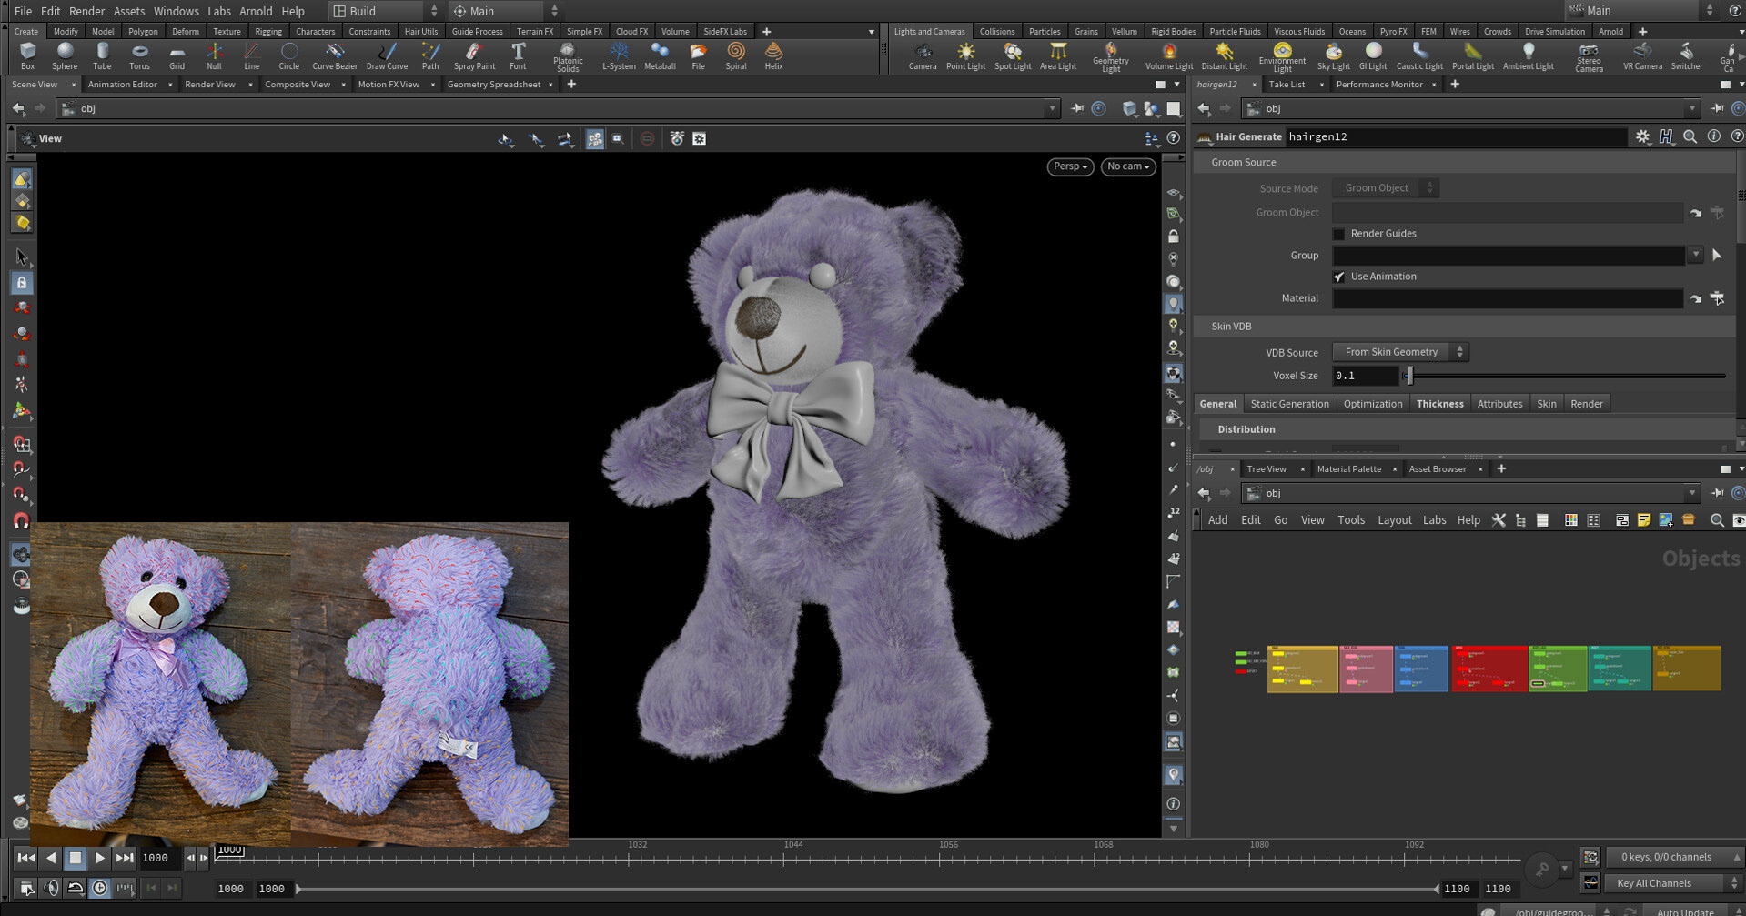The image size is (1746, 916).
Task: Add a Font object from the shelf
Action: point(518,56)
